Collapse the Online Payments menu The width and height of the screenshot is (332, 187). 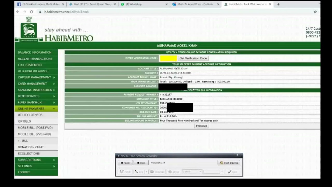click(x=36, y=109)
